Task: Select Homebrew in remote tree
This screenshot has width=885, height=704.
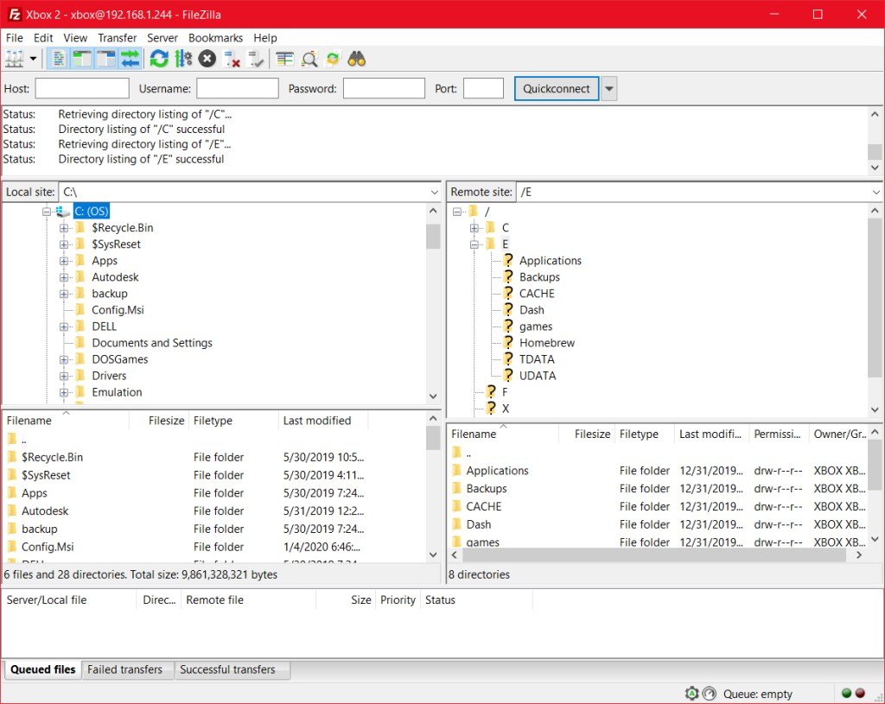Action: 547,343
